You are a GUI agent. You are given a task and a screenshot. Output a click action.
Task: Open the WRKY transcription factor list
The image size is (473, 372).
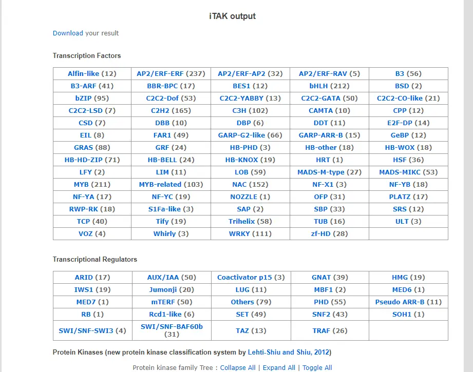pyautogui.click(x=239, y=233)
